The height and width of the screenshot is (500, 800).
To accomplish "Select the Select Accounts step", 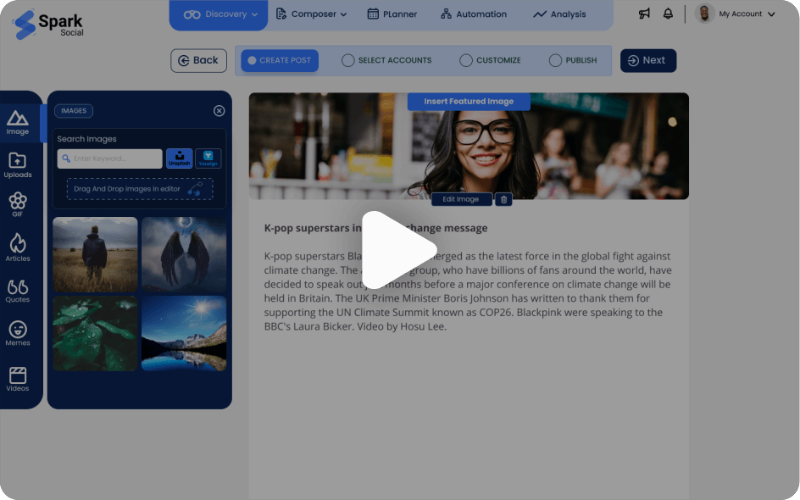I will tap(386, 60).
